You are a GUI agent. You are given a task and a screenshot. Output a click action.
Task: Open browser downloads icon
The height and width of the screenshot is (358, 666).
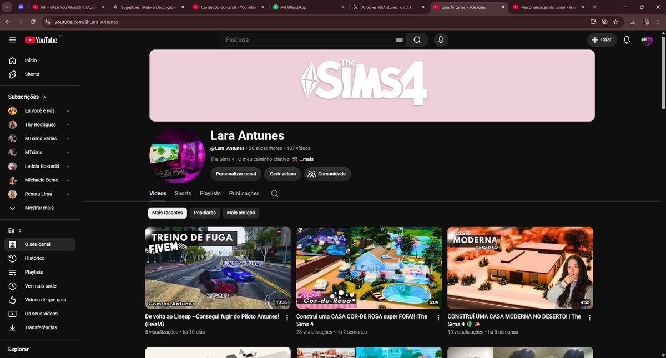[633, 22]
